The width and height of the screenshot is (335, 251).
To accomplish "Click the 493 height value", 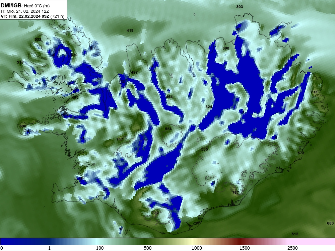I will 75,97.
